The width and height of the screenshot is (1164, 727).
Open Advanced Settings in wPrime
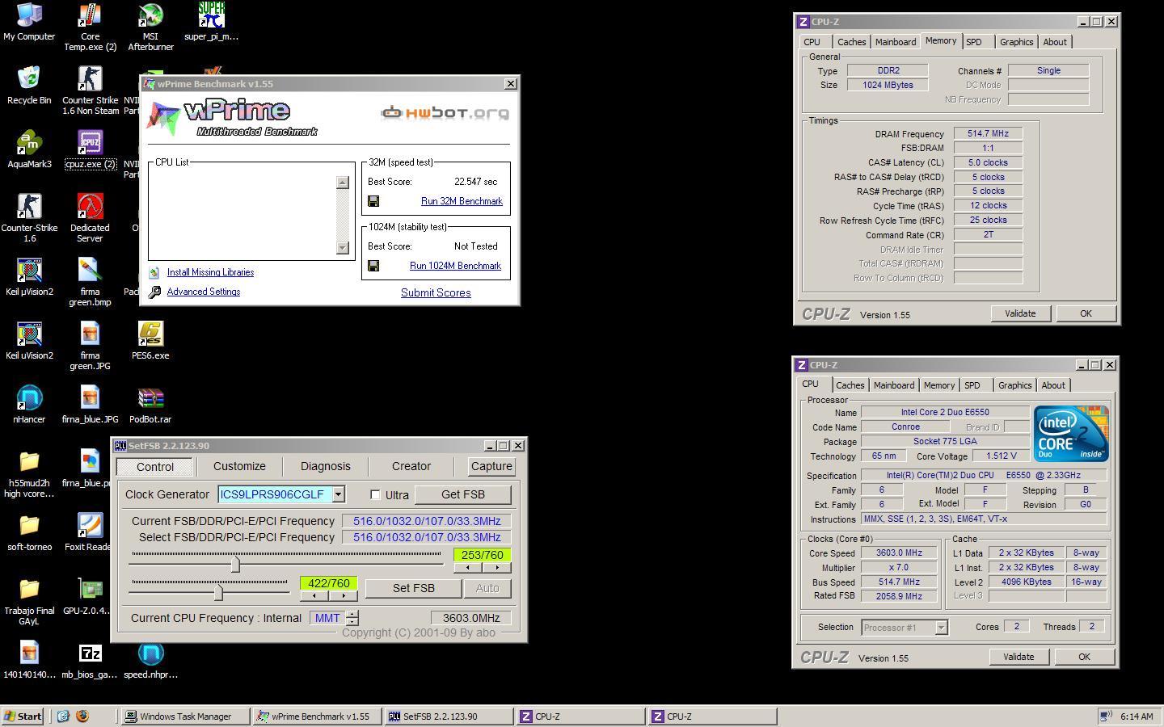[x=204, y=292]
